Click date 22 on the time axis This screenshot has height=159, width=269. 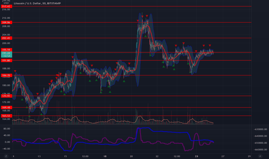(x=157, y=156)
